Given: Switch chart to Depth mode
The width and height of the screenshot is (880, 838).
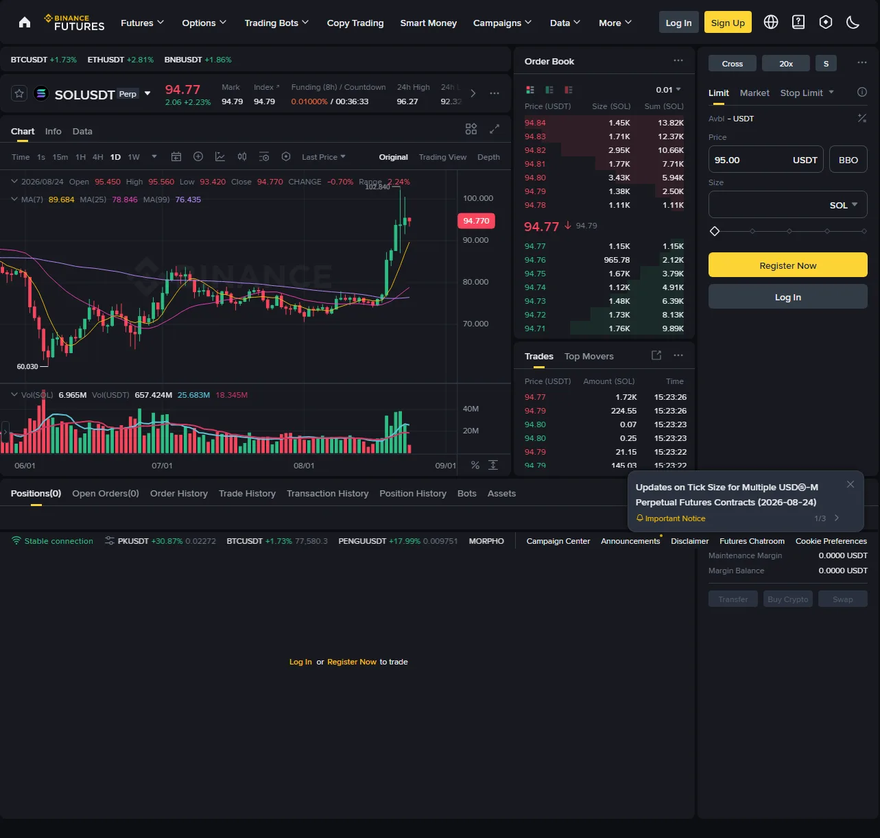Looking at the screenshot, I should pos(488,157).
